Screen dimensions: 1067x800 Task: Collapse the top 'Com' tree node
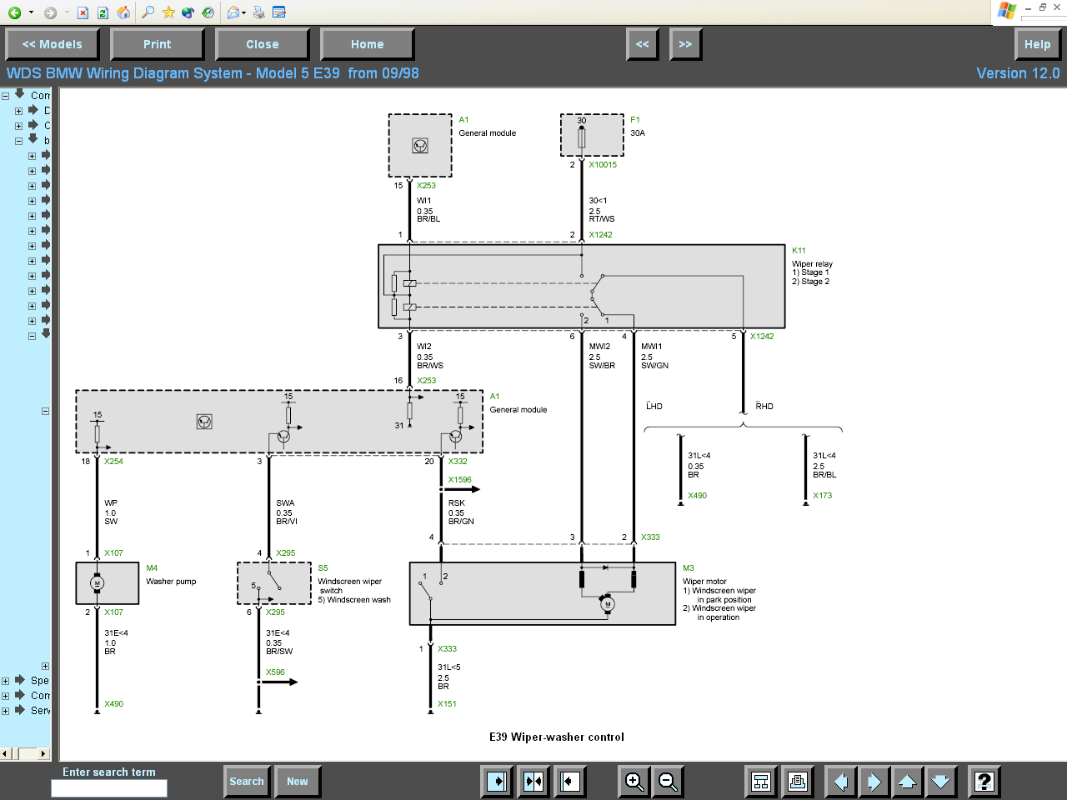[5, 96]
